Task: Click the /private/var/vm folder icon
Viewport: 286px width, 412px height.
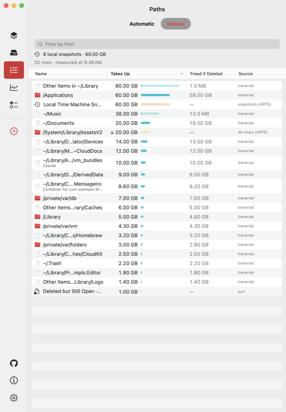Action: [x=37, y=226]
